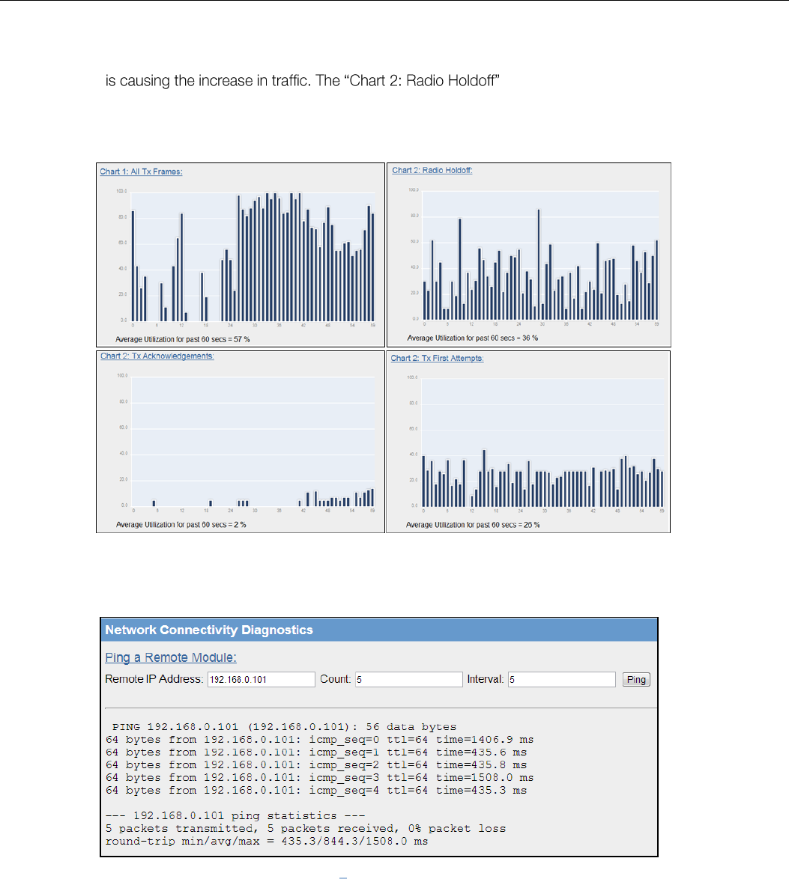Select the icmp_seq=0 time=1406.9 ms line
Viewport: 789px width, 885px height.
[x=320, y=740]
